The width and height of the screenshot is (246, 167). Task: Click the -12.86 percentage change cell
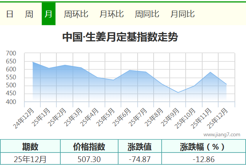tap(202, 159)
